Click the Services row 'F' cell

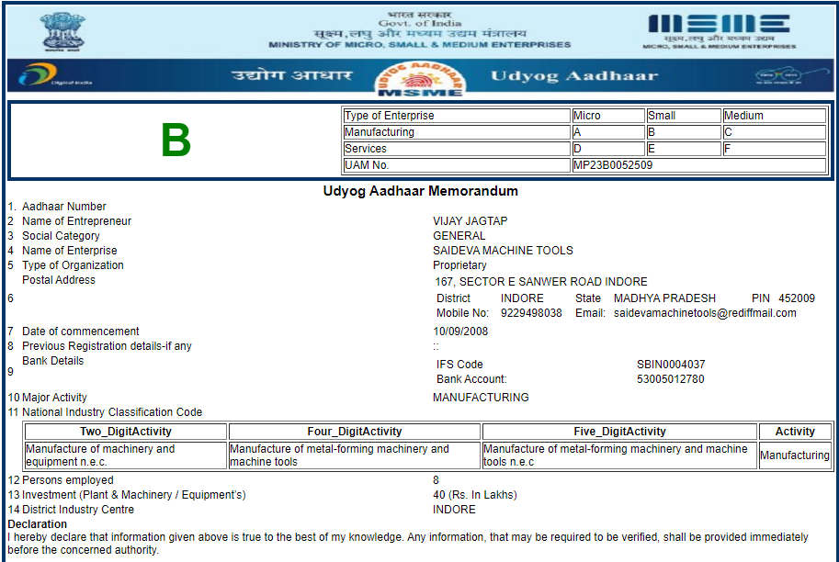(x=774, y=149)
